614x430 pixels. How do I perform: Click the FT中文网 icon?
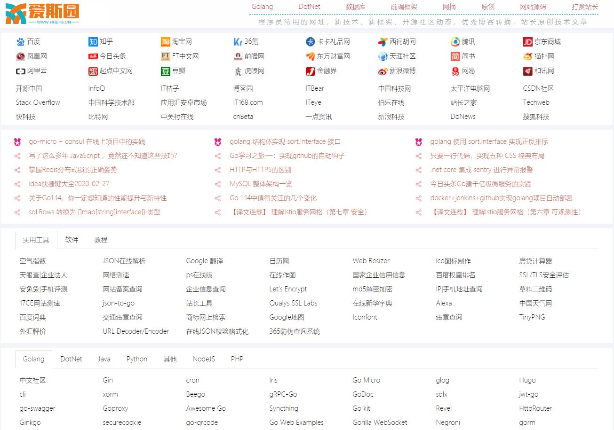click(165, 56)
